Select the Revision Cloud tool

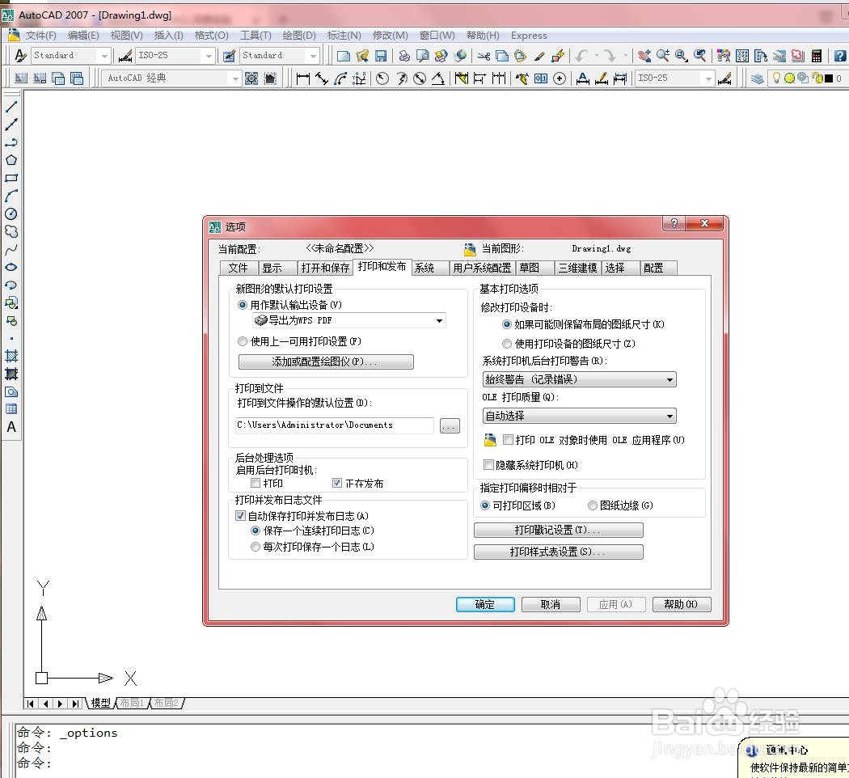coord(11,232)
